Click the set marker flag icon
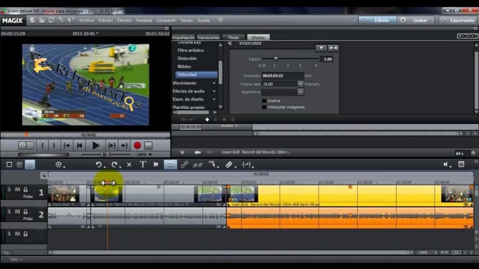Viewport: 479px width, 269px height. (x=156, y=164)
